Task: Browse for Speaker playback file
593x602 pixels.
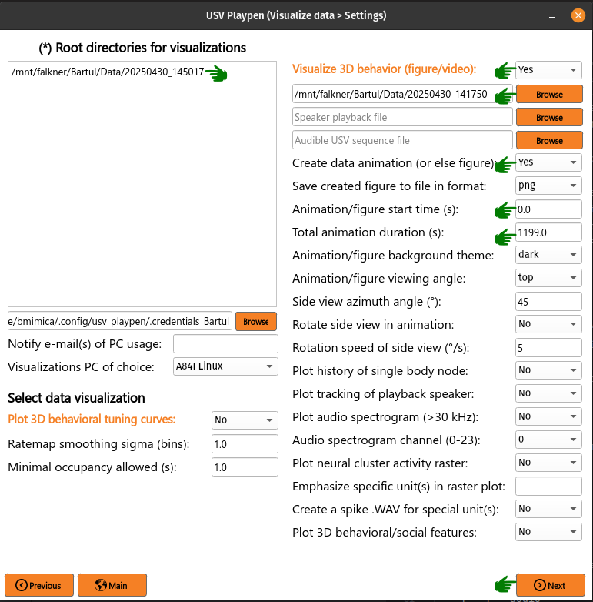Action: [x=549, y=118]
